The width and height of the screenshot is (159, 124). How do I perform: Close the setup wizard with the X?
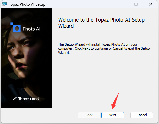[151, 4]
